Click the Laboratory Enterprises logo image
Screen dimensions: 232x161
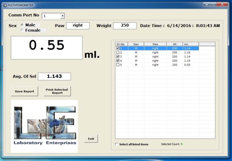45,126
